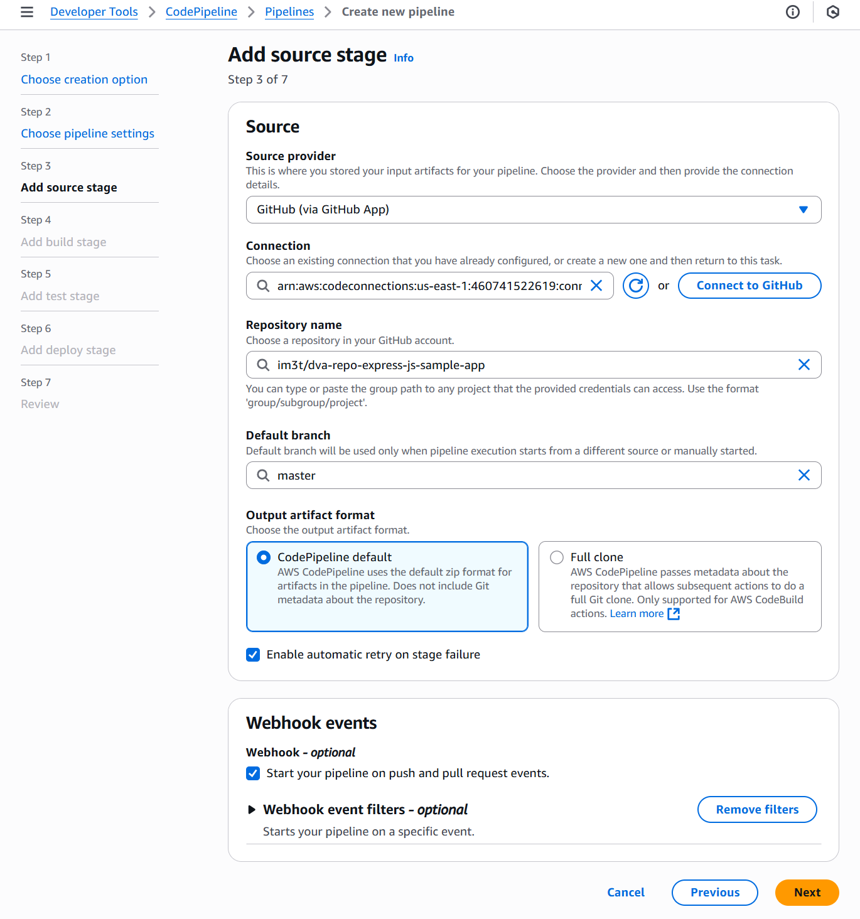This screenshot has height=919, width=860.
Task: Go to Choose creation option step
Action: coord(84,80)
